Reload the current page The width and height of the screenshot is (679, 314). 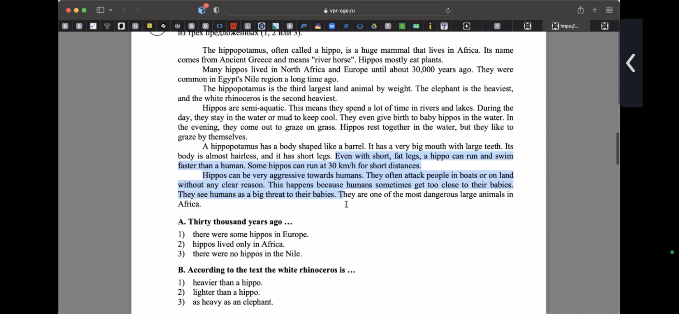pos(448,10)
